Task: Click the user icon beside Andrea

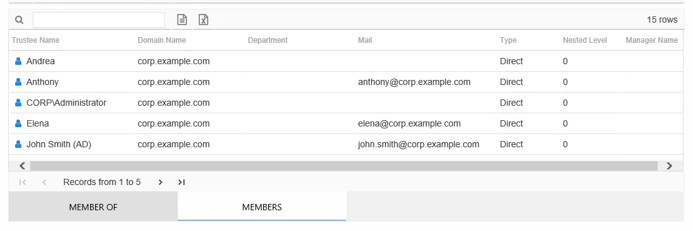Action: click(18, 62)
